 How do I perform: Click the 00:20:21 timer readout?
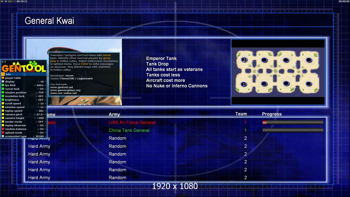point(22,1)
